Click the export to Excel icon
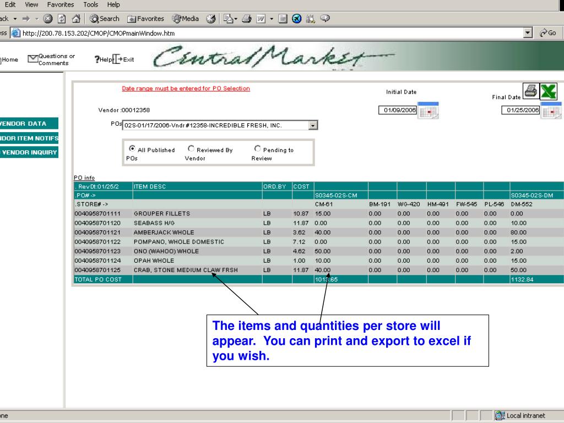The image size is (564, 423). click(x=548, y=91)
